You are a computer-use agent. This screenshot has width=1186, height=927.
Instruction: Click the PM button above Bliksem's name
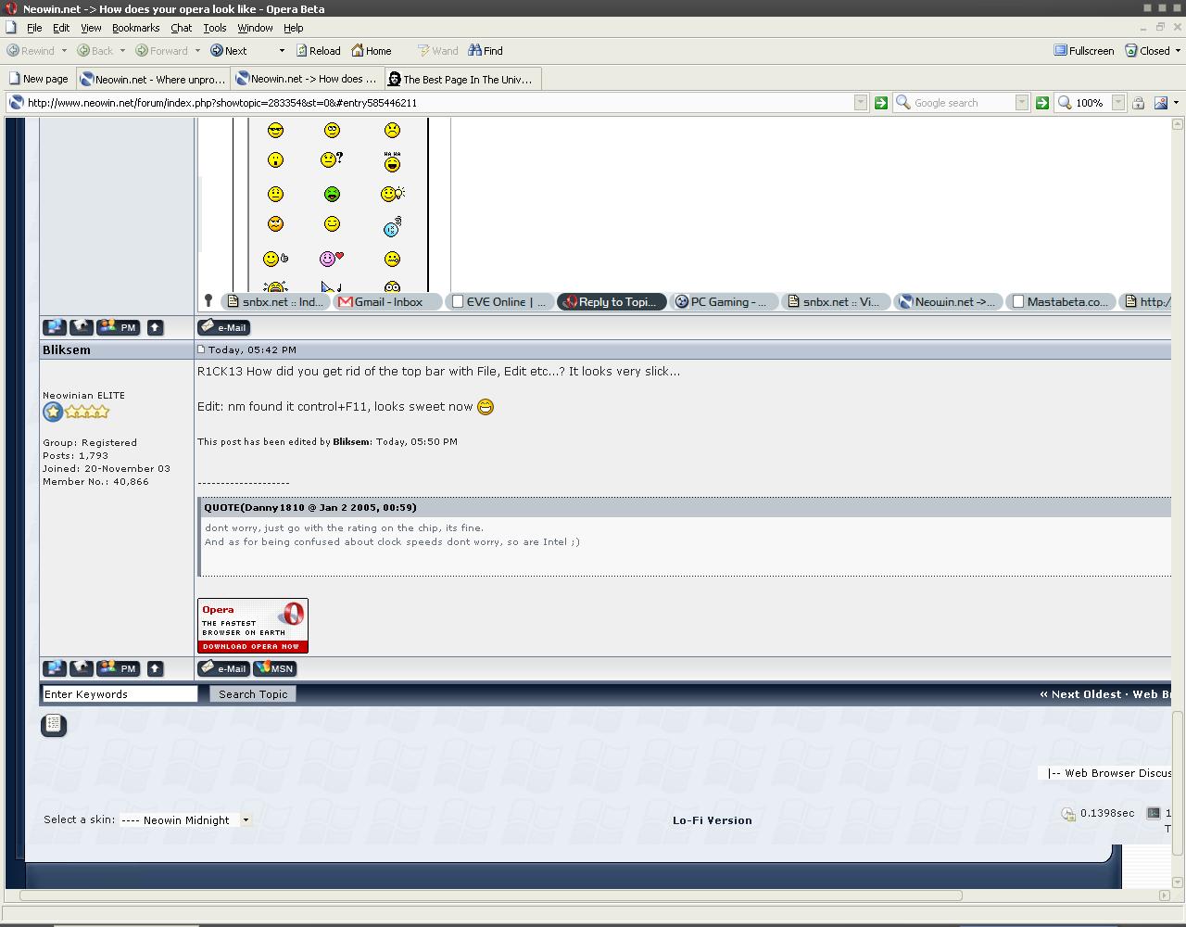(119, 327)
